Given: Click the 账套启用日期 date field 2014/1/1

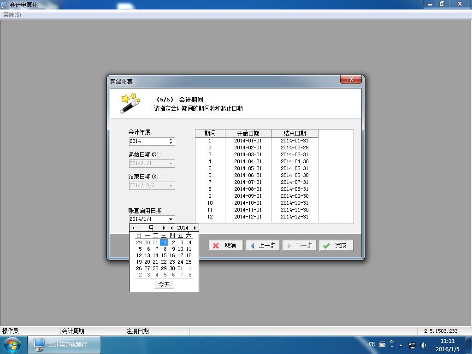Looking at the screenshot, I should (x=148, y=219).
